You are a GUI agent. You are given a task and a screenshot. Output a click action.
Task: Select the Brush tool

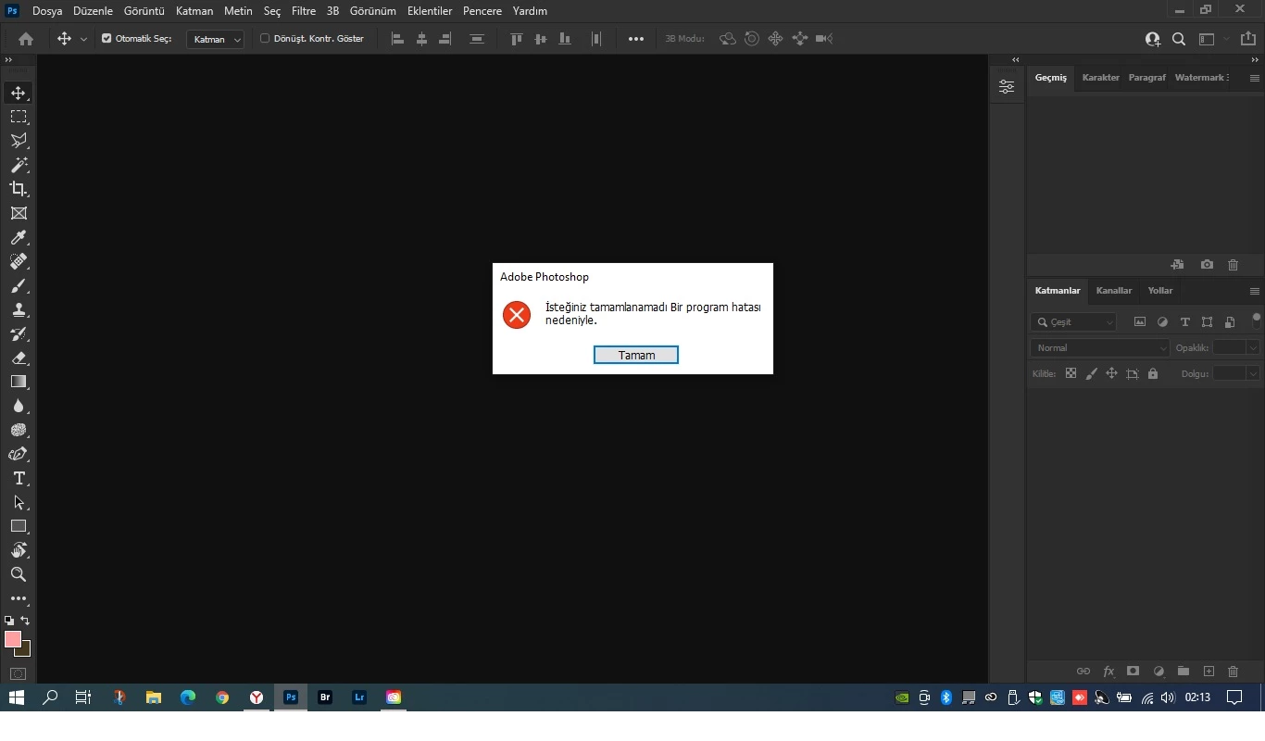(x=19, y=286)
